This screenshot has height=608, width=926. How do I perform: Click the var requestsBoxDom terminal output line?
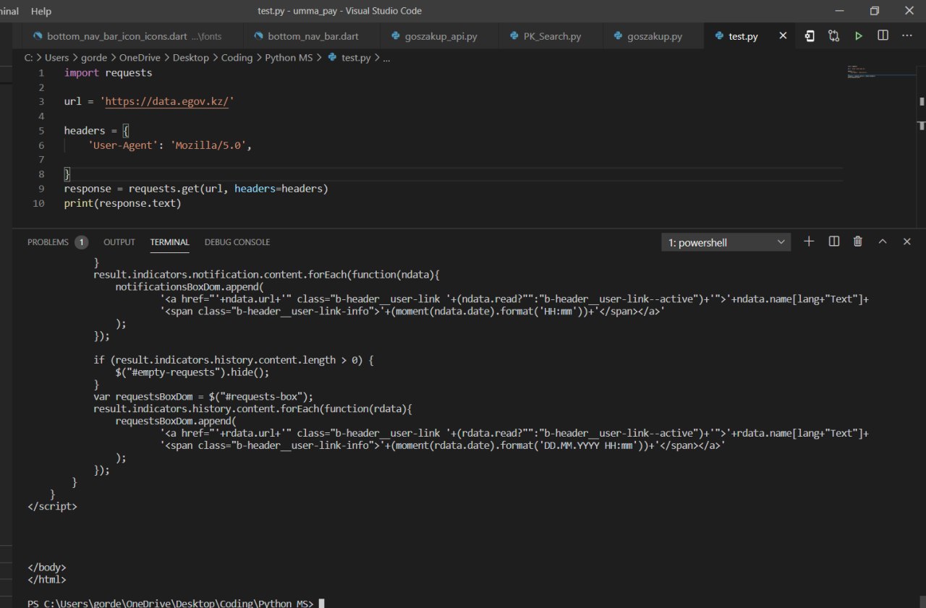tap(203, 396)
